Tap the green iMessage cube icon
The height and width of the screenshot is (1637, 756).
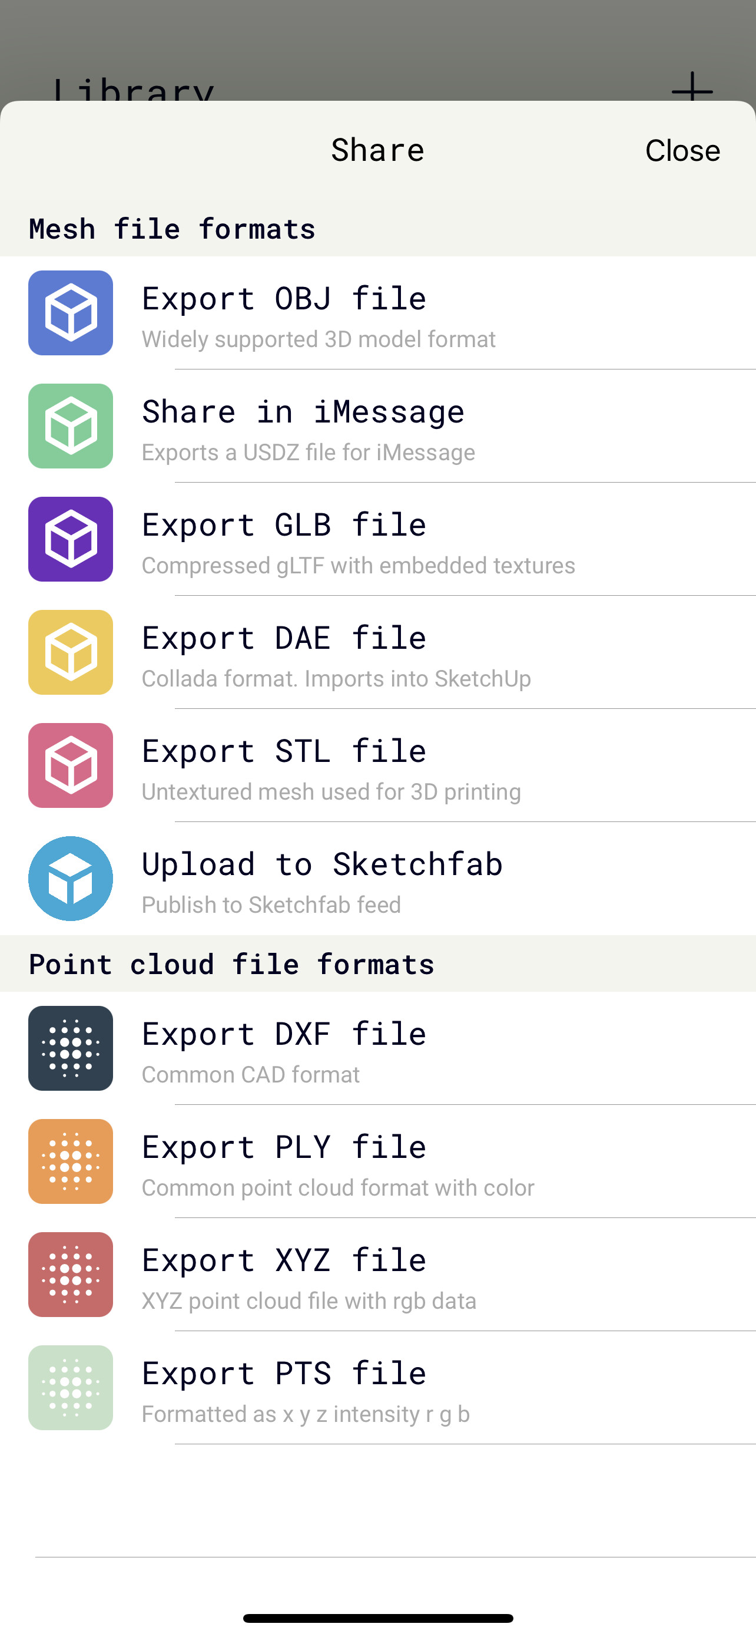71,426
